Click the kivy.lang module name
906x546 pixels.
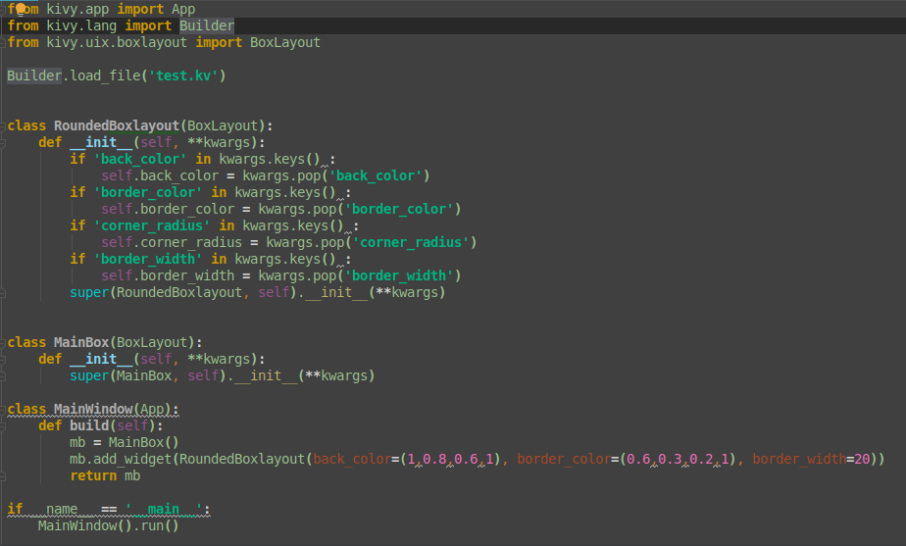(x=81, y=26)
